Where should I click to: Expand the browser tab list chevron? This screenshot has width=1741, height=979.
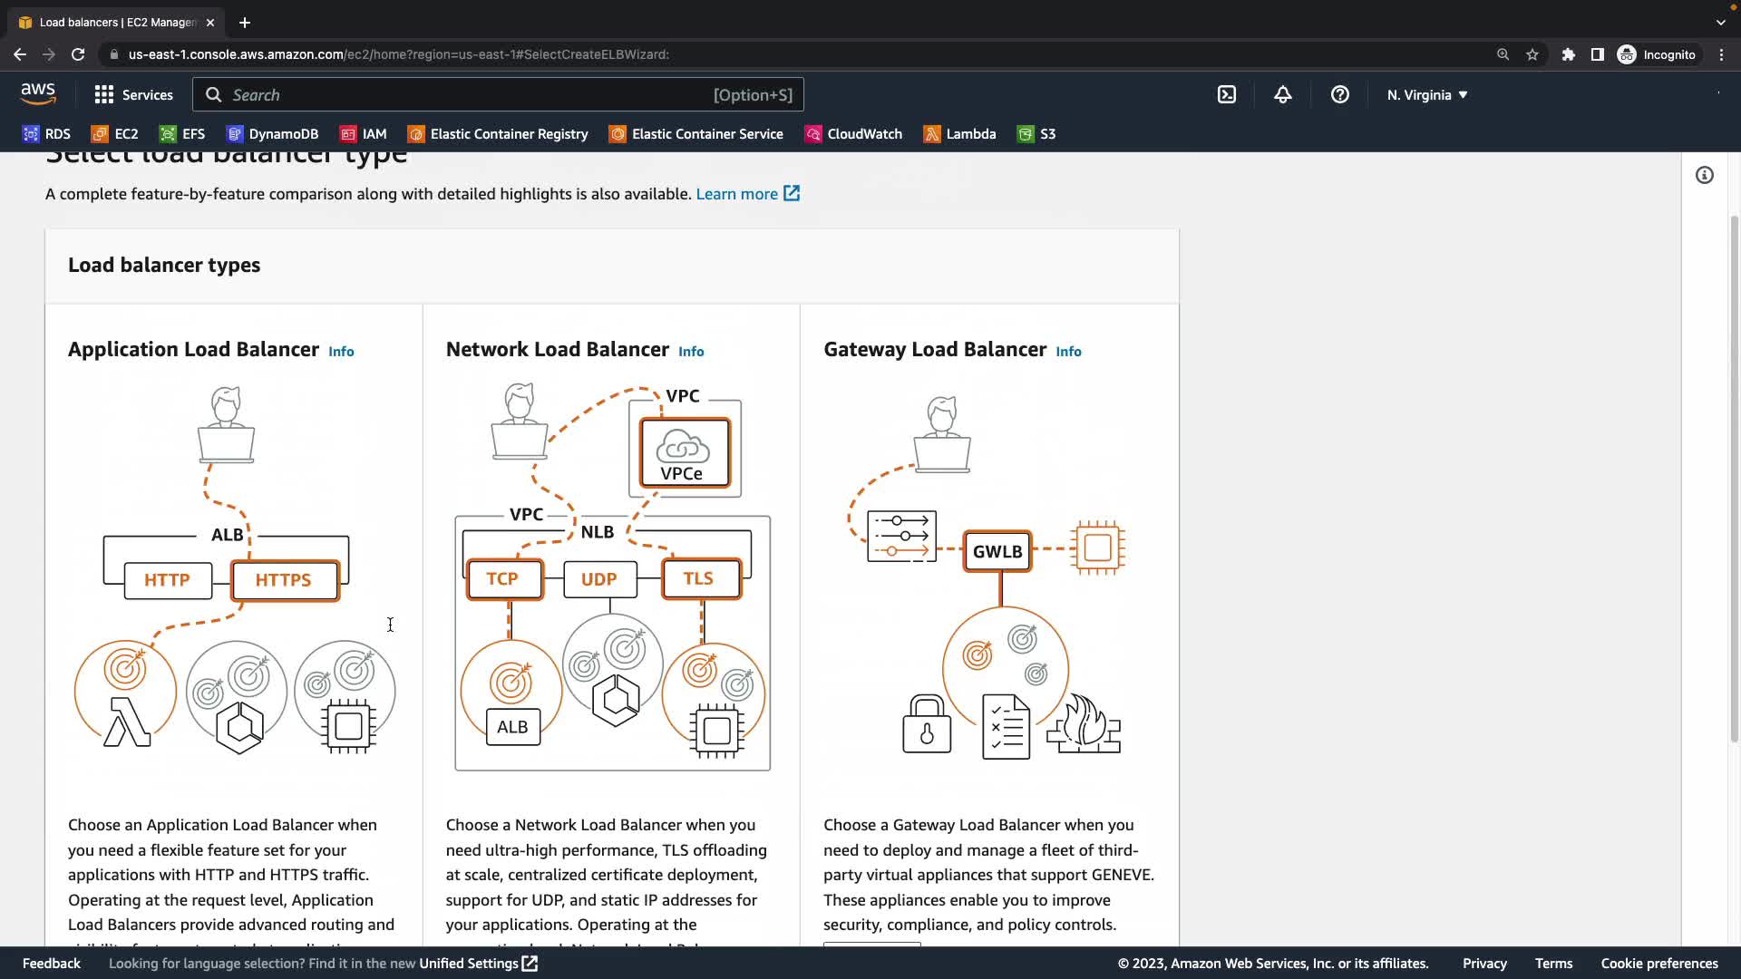pos(1720,22)
